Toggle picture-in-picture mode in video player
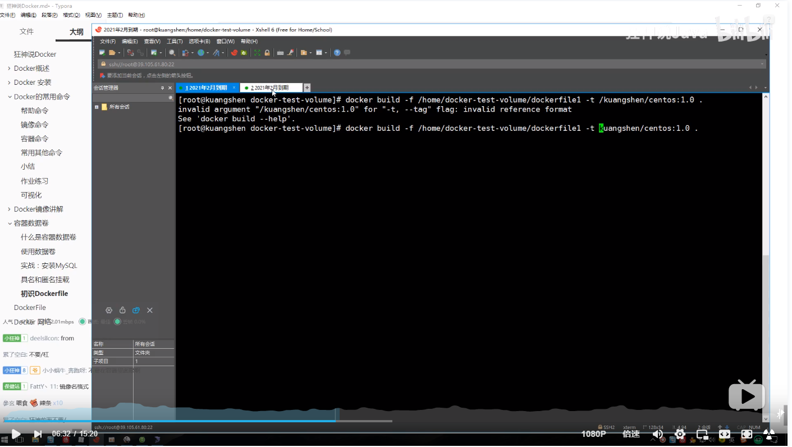The width and height of the screenshot is (792, 447). pos(702,434)
